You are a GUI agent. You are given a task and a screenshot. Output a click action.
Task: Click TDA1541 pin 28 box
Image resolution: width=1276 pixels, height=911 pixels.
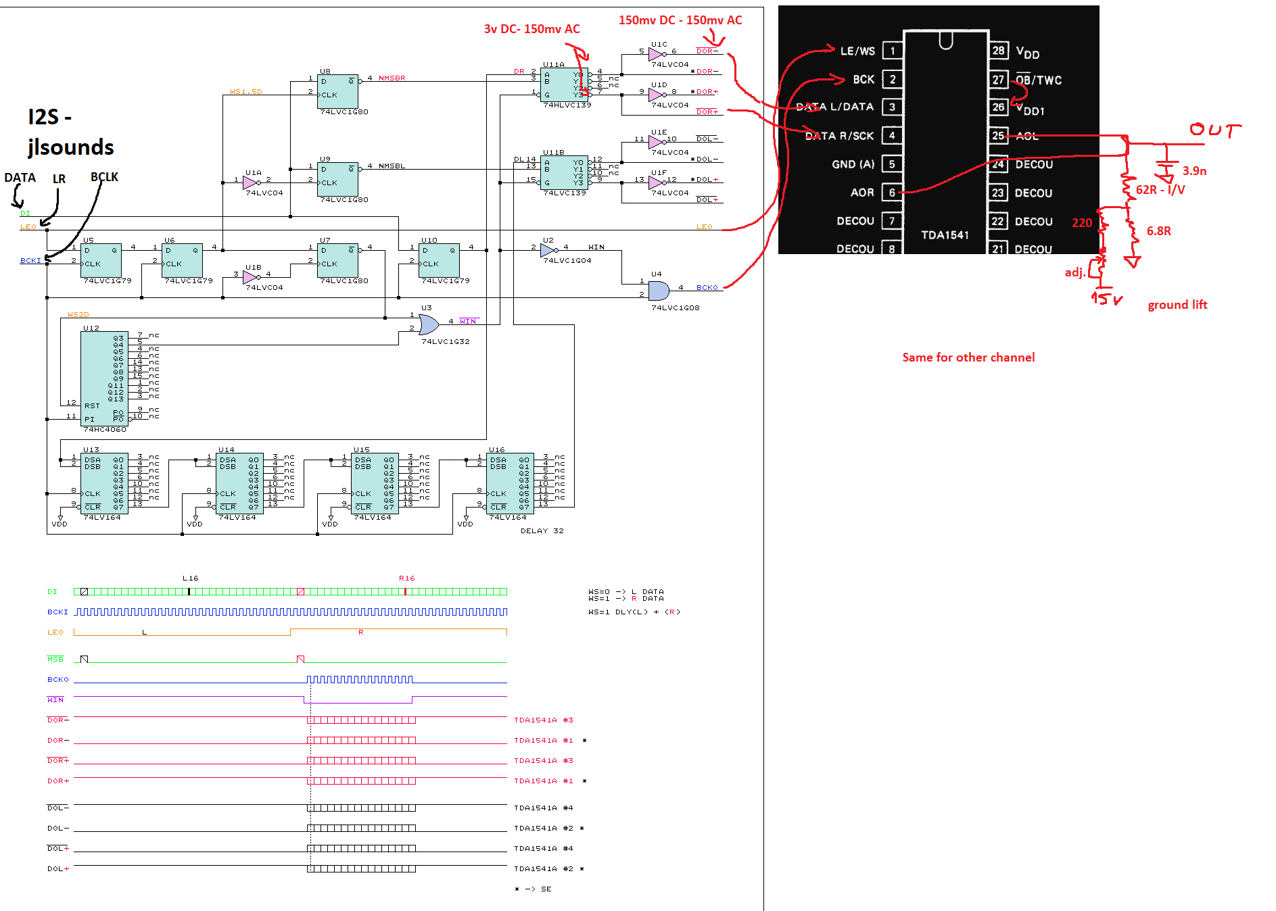click(999, 51)
